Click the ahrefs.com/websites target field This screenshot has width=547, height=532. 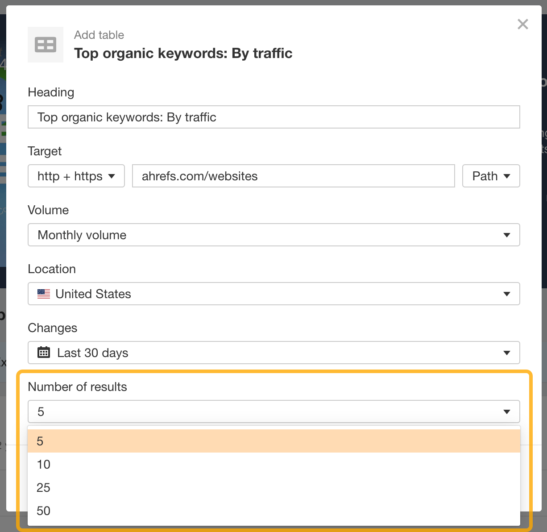tap(293, 176)
